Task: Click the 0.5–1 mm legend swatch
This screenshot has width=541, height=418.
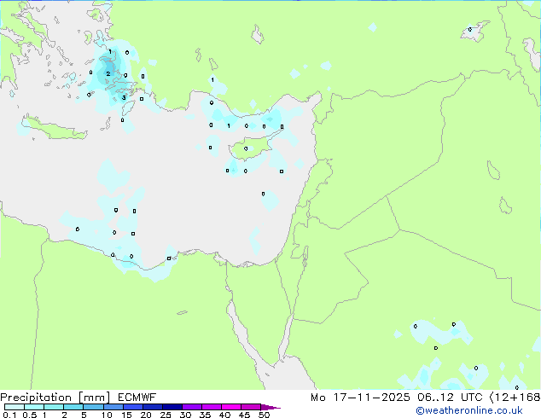Action: click(34, 407)
